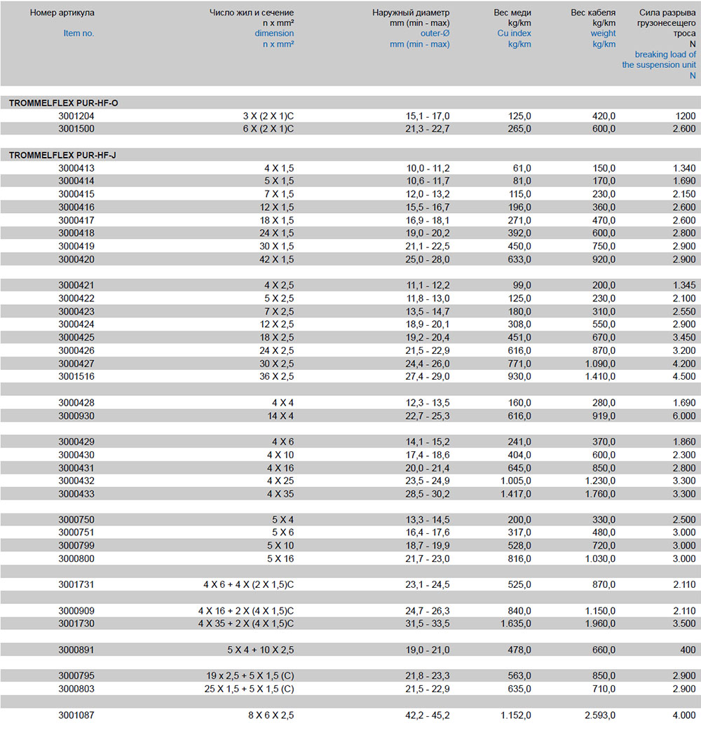Click outer diameter 42,2 - 45,2
This screenshot has height=742, width=701.
coord(428,715)
